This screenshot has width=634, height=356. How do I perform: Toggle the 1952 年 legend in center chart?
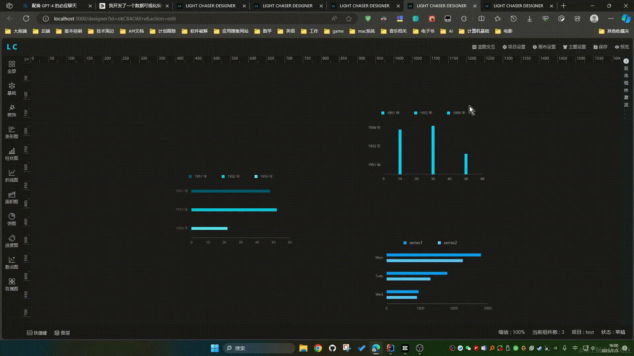tap(231, 176)
